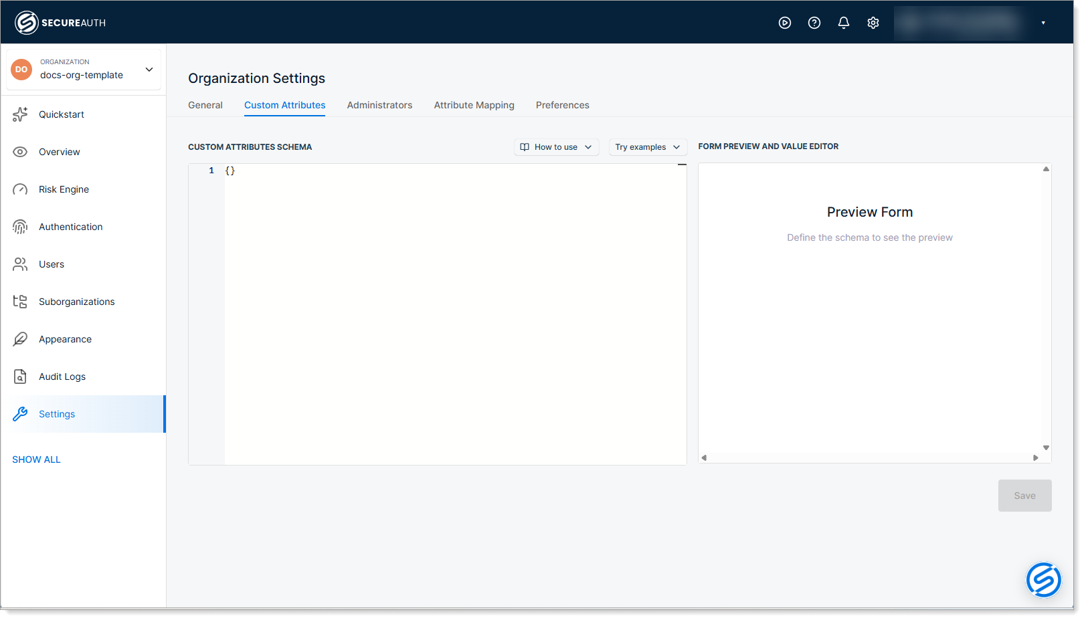
Task: Open the gear settings icon in the top bar
Action: 873,22
